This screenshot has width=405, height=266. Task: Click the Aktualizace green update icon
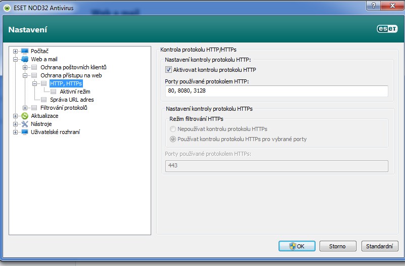[x=25, y=116]
